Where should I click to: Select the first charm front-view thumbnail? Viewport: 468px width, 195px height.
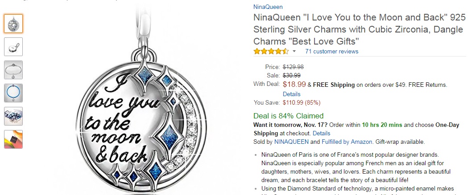click(x=13, y=24)
